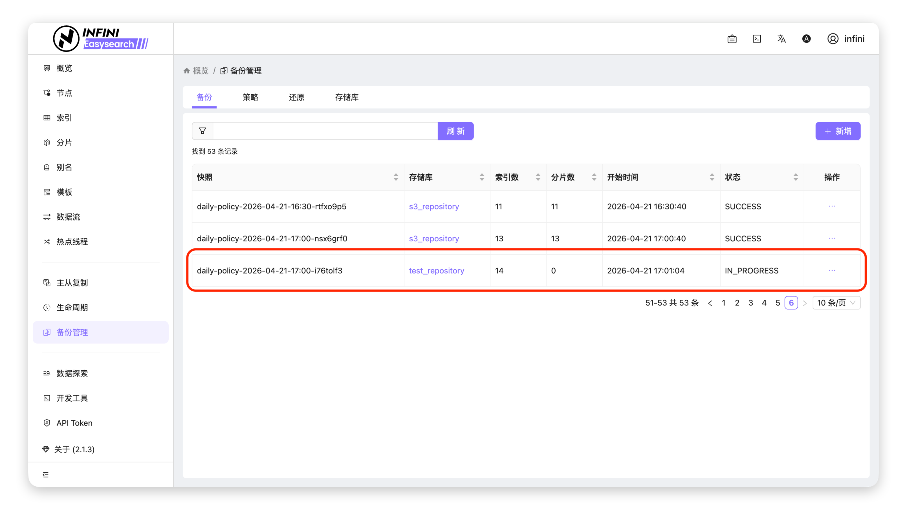
Task: Switch to the 策略 tab
Action: click(x=250, y=97)
